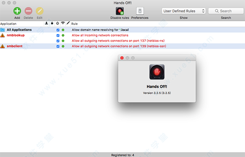Click the lock column header icon

[x=52, y=23]
